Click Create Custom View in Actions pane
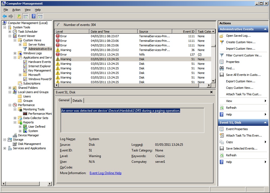 [x=240, y=42]
